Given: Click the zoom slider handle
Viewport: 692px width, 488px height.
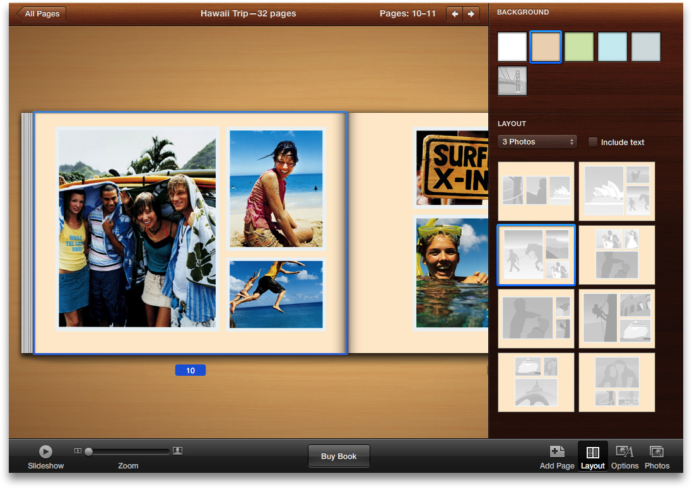Looking at the screenshot, I should [89, 451].
